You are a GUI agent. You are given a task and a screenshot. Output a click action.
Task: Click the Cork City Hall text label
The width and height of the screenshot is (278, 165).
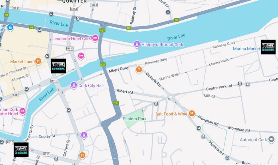tap(91, 85)
